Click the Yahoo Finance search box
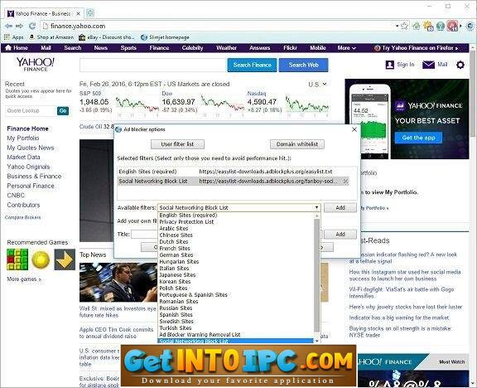The width and height of the screenshot is (477, 388). coord(152,65)
